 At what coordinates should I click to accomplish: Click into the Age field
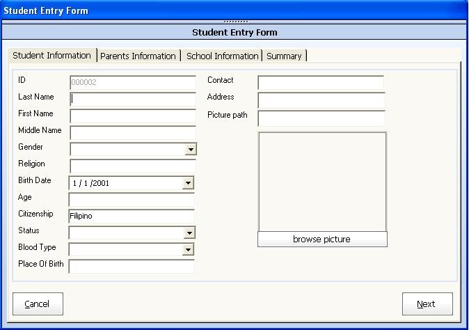[x=132, y=200]
